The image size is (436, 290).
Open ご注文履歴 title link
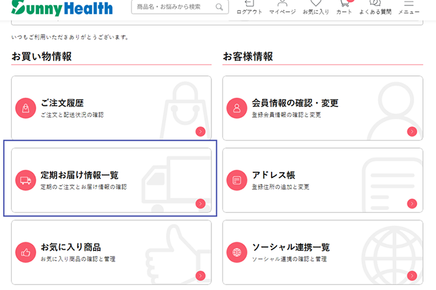click(x=62, y=103)
